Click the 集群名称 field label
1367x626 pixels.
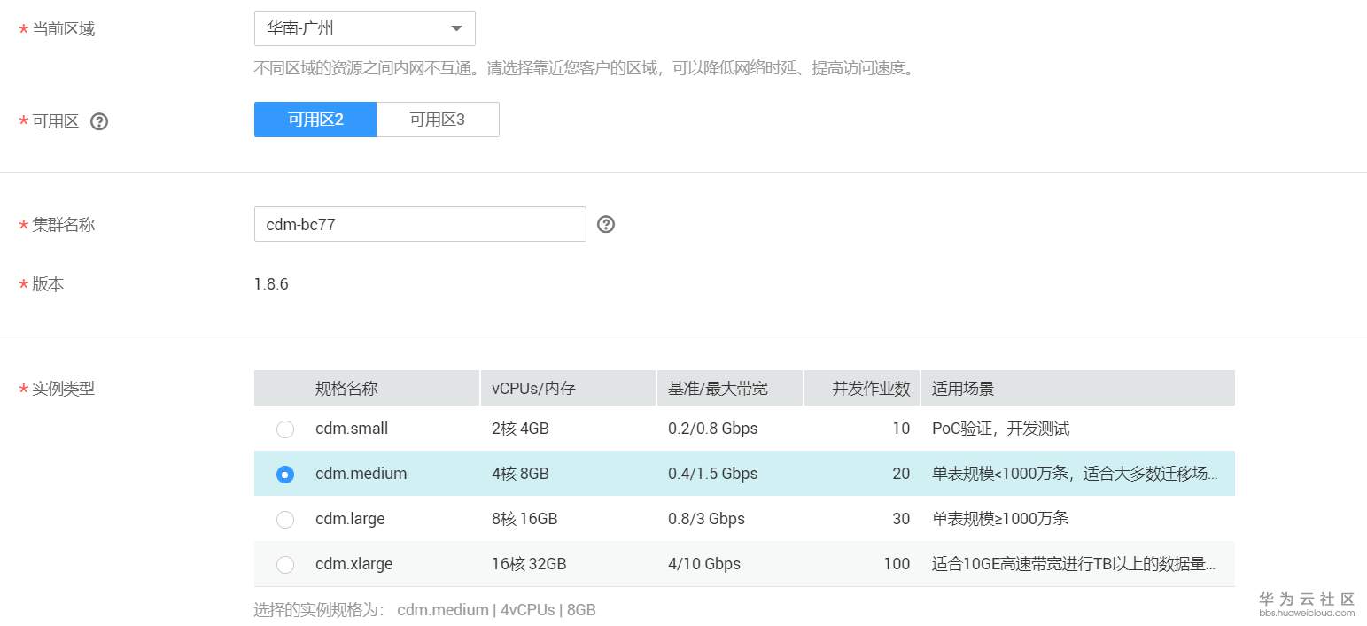tap(63, 225)
